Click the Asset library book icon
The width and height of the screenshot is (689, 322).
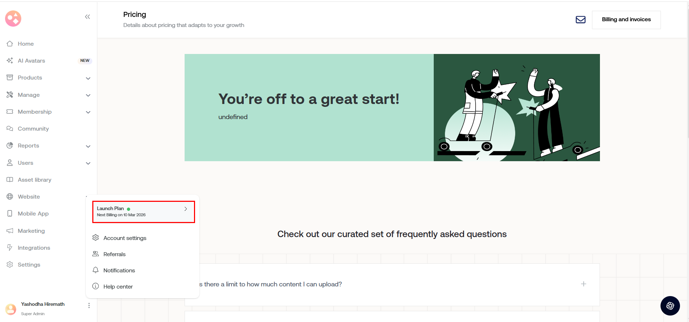[10, 180]
